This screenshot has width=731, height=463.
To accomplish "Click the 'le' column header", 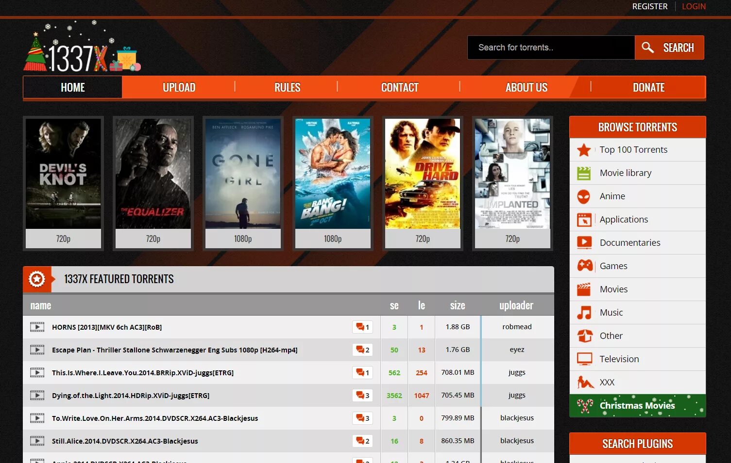I will [422, 305].
